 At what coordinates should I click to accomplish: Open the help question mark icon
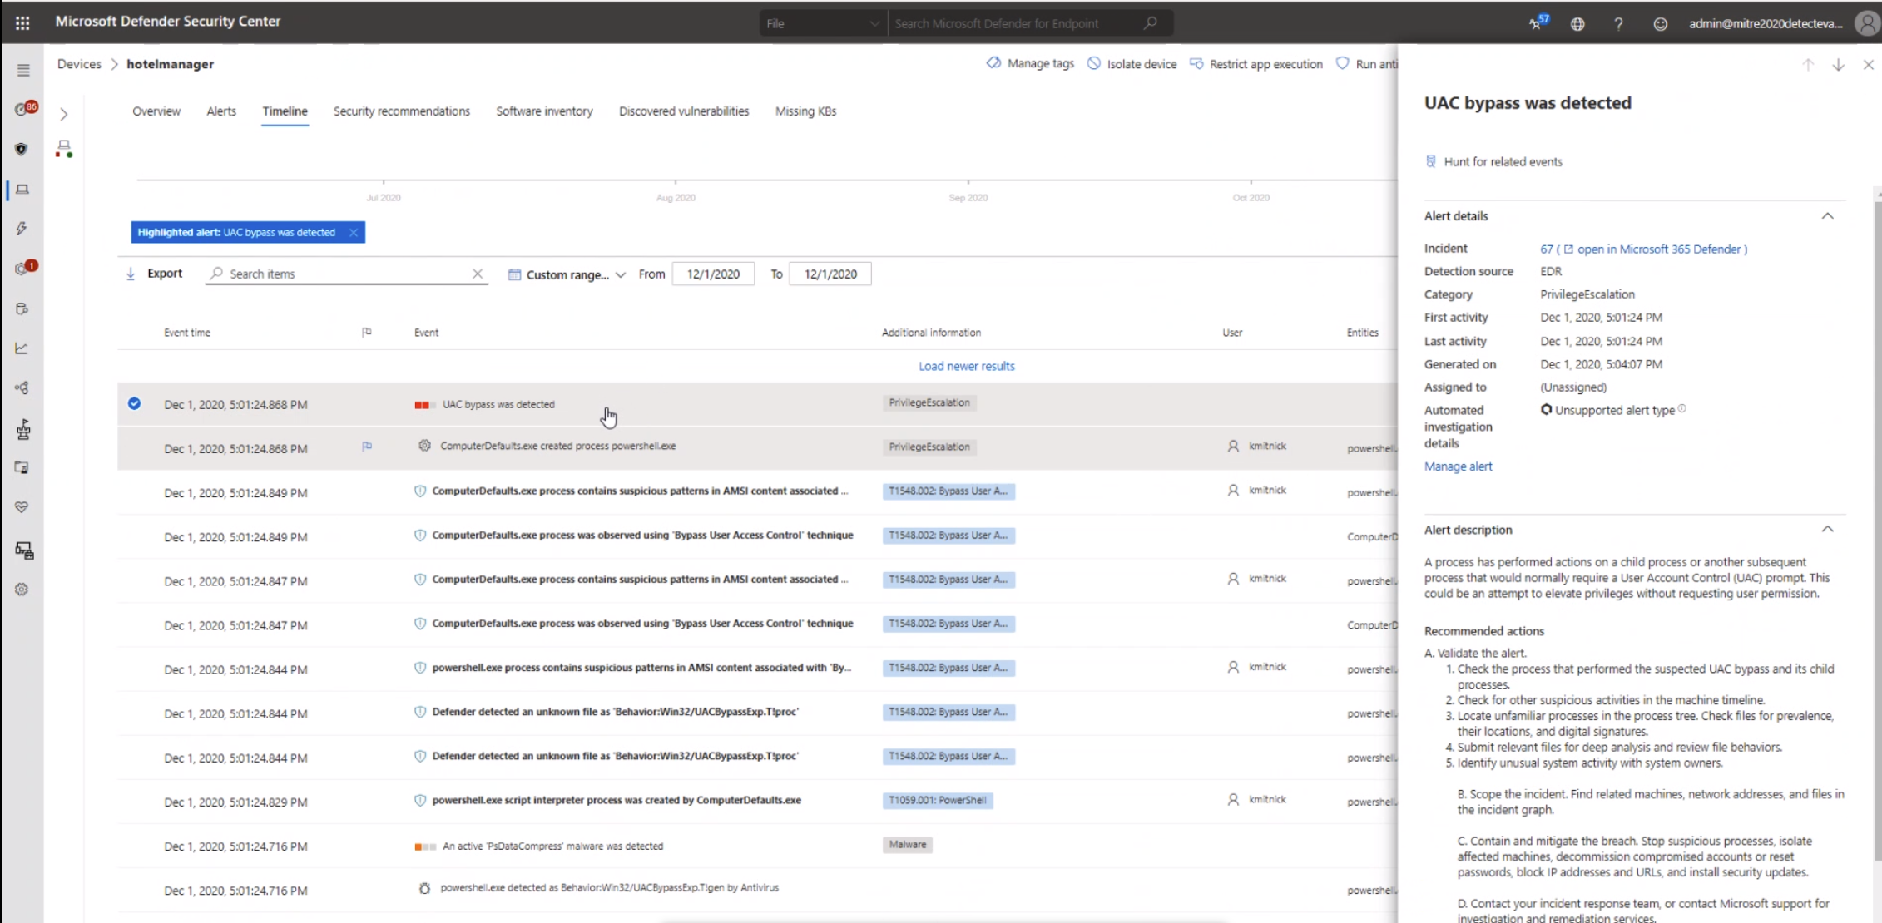pos(1618,24)
